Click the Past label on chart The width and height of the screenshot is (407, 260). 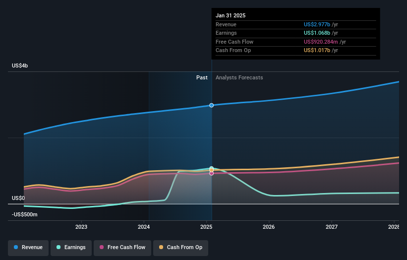click(x=202, y=77)
